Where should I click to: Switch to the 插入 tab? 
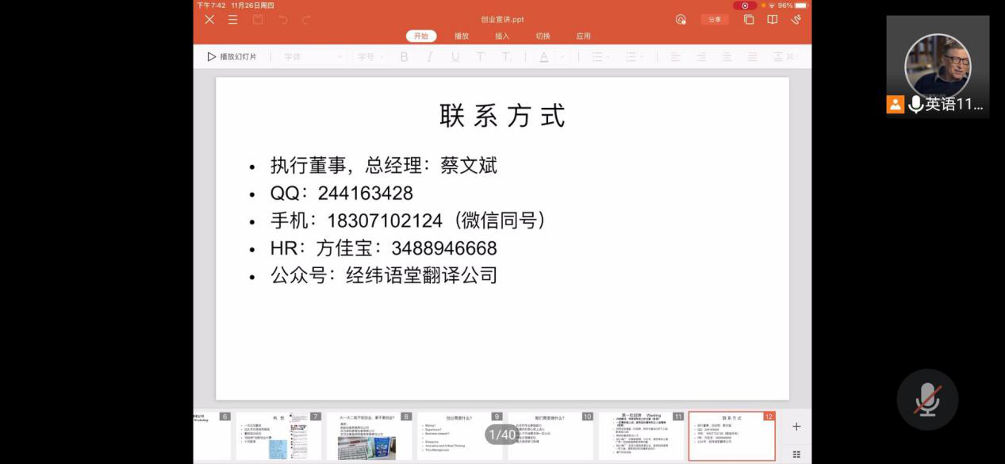502,36
